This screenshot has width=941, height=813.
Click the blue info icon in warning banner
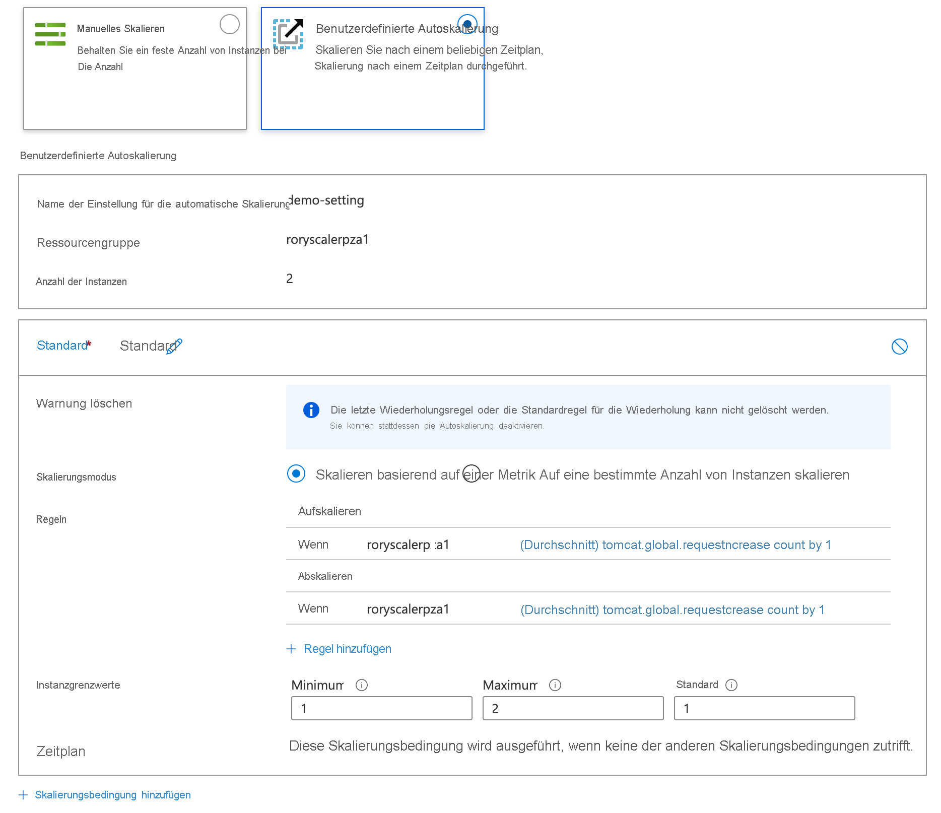point(311,410)
